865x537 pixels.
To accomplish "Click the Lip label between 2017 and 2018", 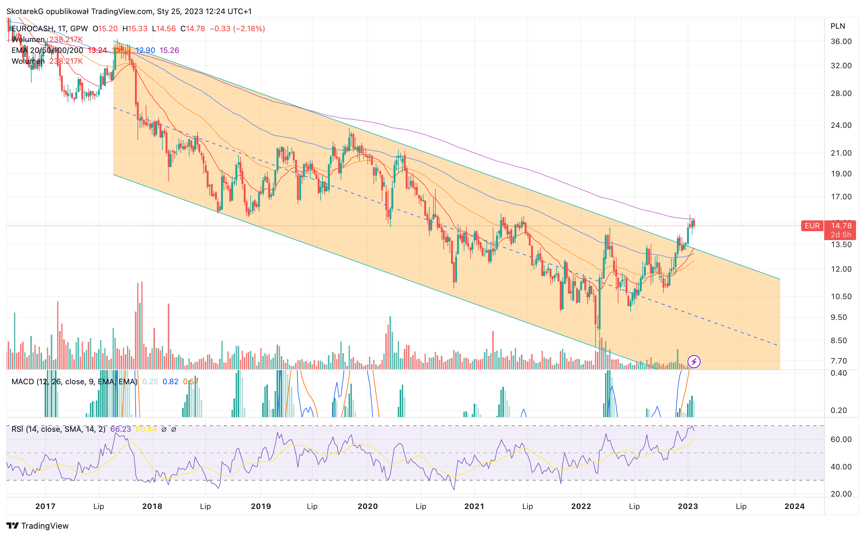I will coord(99,506).
